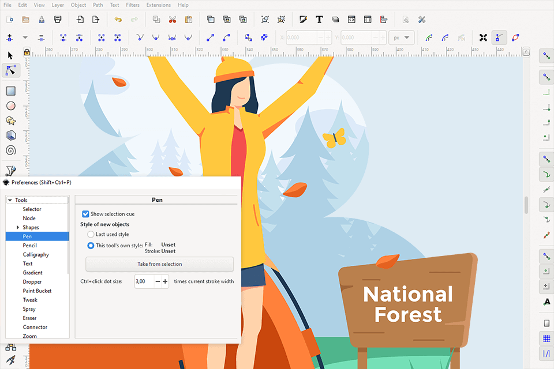Collapse the Tools tree section
The width and height of the screenshot is (554, 369).
[10, 200]
